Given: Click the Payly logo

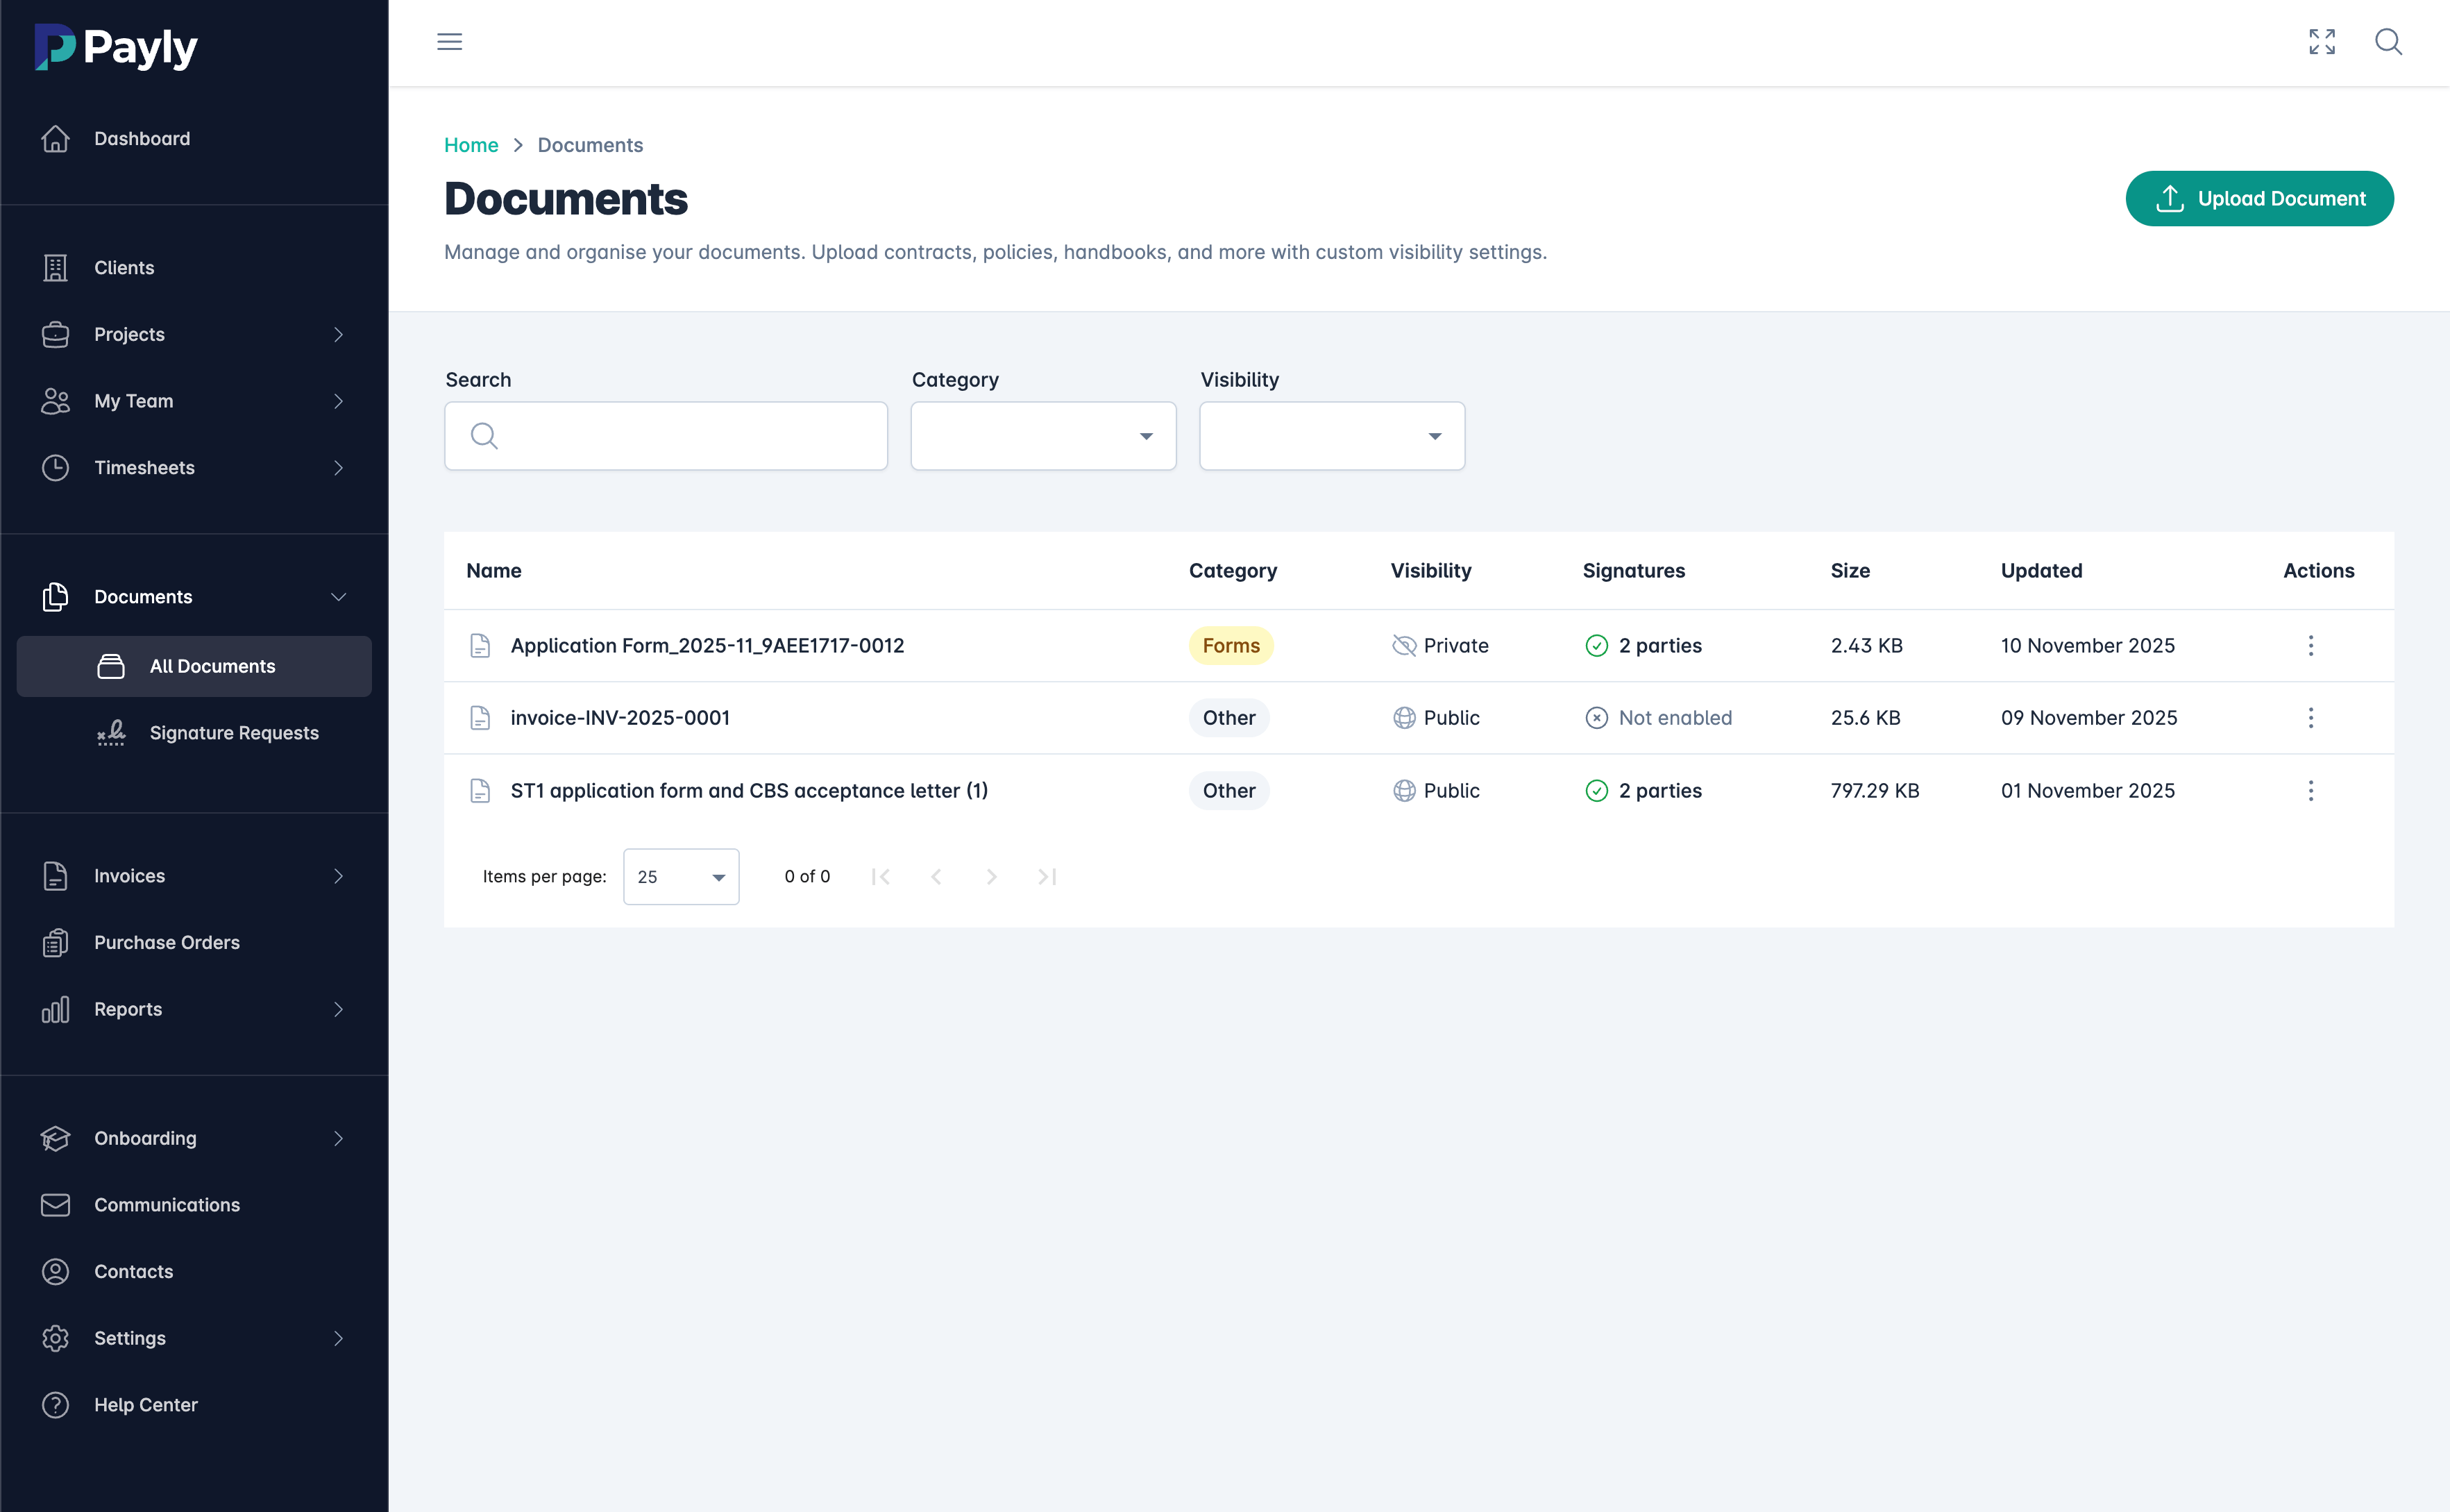Looking at the screenshot, I should [x=115, y=46].
